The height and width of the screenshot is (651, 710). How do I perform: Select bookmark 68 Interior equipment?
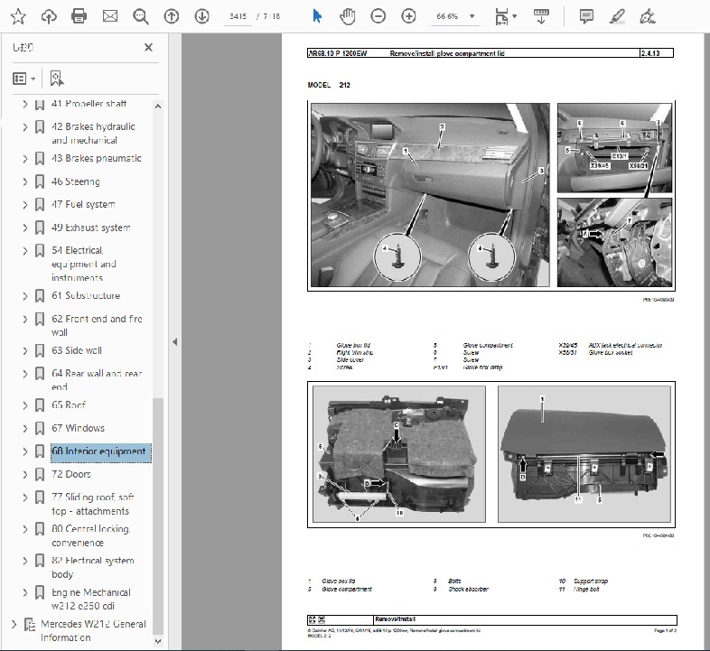(x=100, y=451)
